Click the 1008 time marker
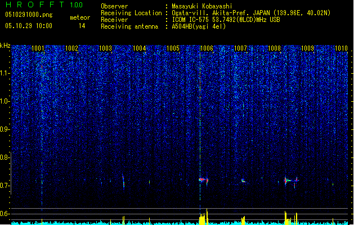Viewport: 354px width, 225px height. tap(274, 48)
